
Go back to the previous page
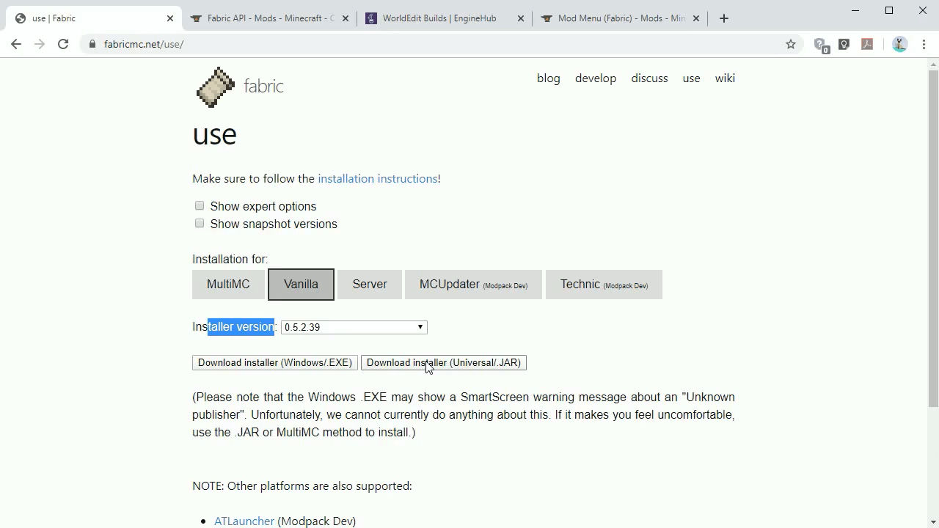coord(16,44)
